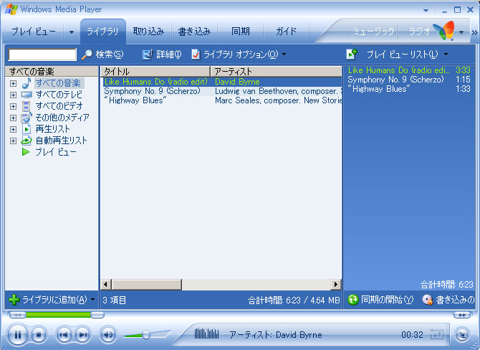Click the Windows Media Player title icon
480x350 pixels.
coord(11,9)
